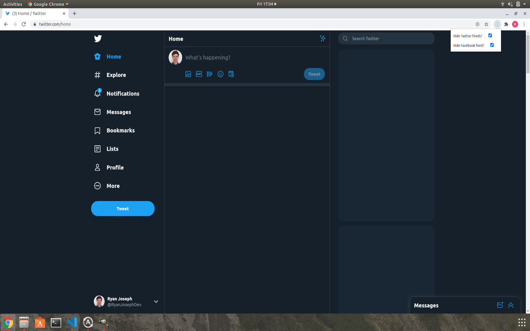This screenshot has height=331, width=530.
Task: Click the notifications bell icon
Action: [x=97, y=94]
